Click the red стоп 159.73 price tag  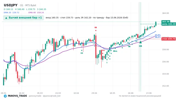(169, 39)
